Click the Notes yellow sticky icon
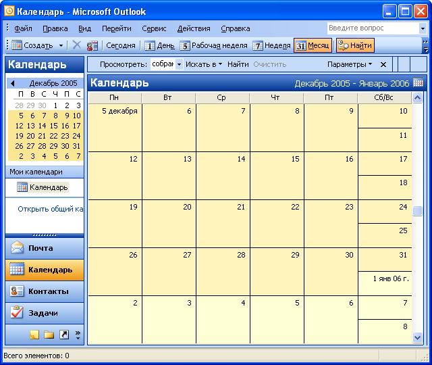The image size is (432, 365). pos(34,335)
